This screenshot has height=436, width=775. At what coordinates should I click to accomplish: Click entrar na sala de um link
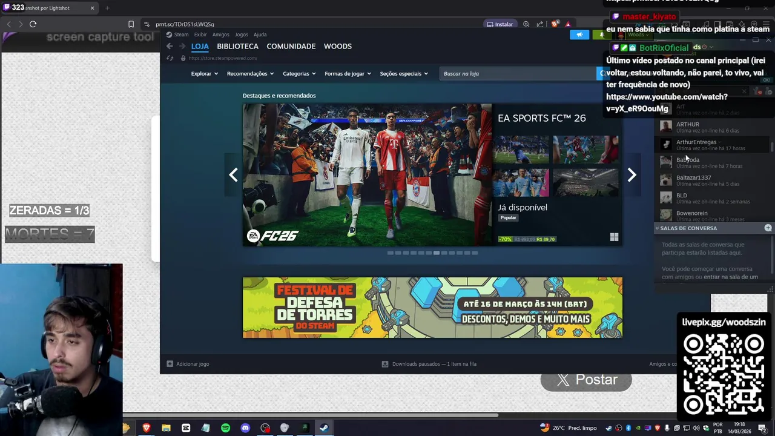[731, 277]
